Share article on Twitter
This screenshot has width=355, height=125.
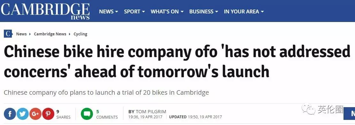22,114
